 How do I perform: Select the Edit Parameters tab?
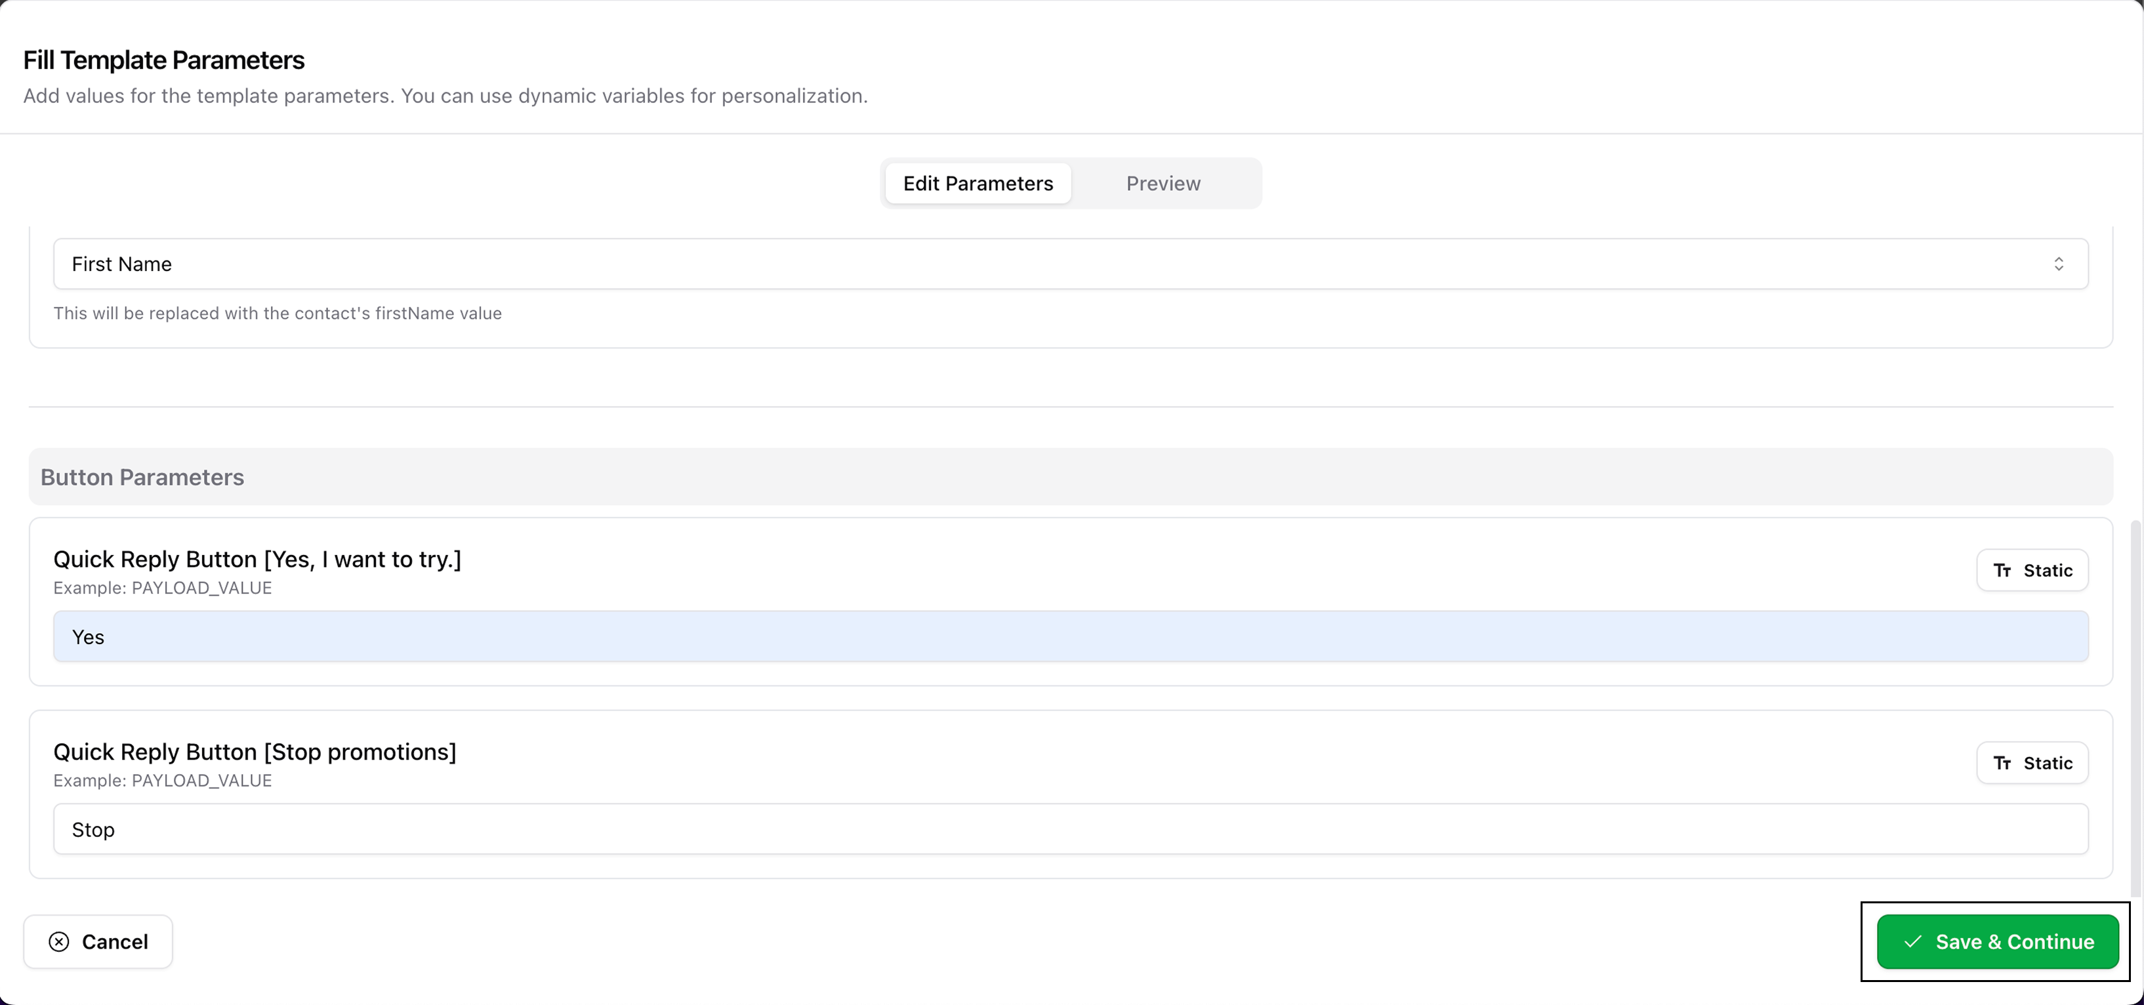click(x=978, y=183)
